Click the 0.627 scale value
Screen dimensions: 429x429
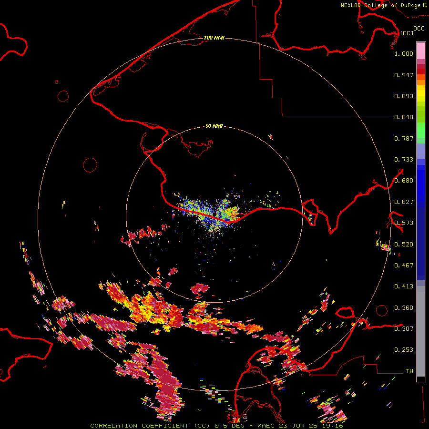[x=404, y=202]
